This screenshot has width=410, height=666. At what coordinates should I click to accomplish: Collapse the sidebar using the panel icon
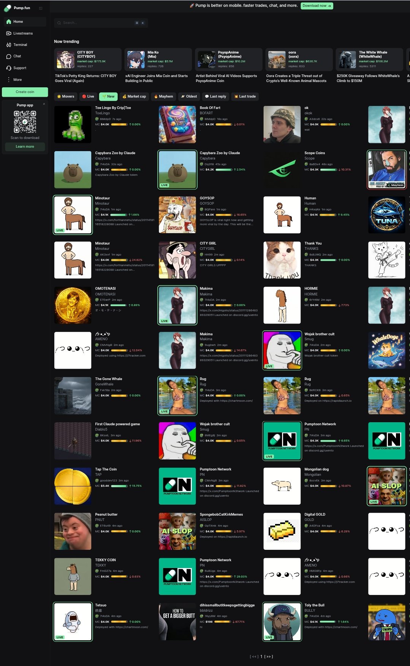(x=41, y=8)
